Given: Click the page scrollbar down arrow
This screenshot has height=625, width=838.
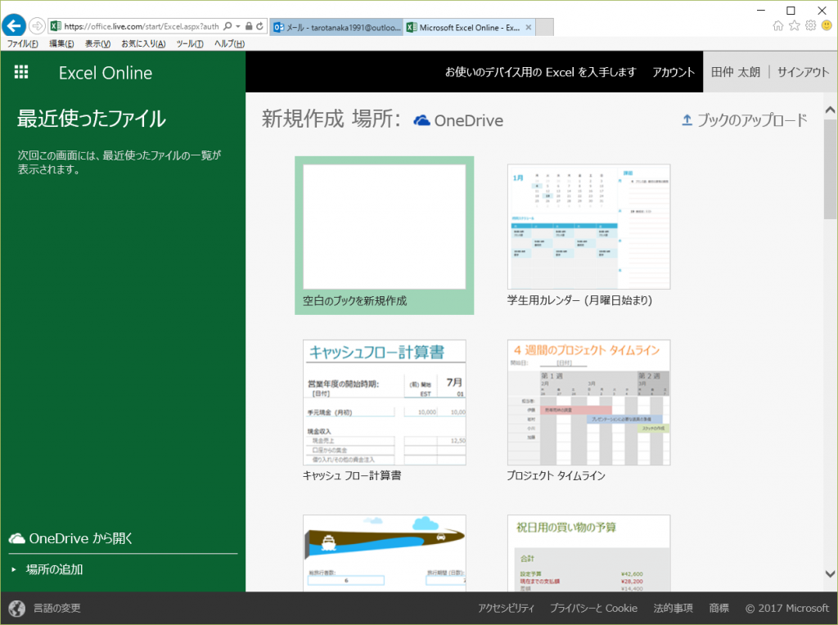Looking at the screenshot, I should tap(830, 574).
